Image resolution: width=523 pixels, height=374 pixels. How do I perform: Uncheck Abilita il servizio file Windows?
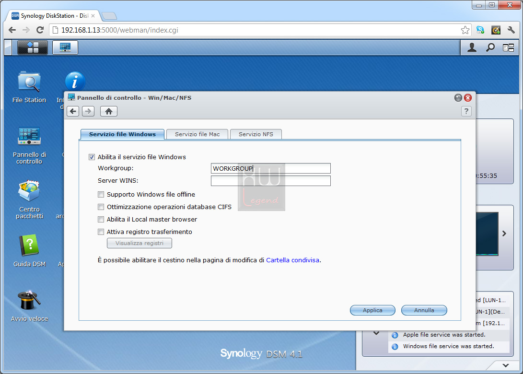click(x=92, y=157)
